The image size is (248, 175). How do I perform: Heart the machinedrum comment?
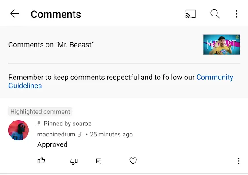pyautogui.click(x=133, y=161)
